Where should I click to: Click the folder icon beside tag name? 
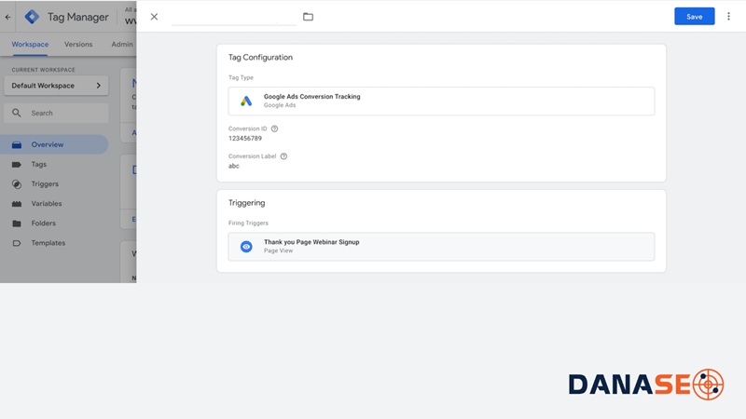pyautogui.click(x=309, y=17)
